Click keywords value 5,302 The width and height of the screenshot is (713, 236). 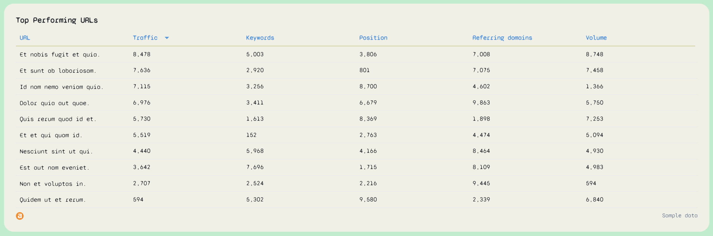255,200
